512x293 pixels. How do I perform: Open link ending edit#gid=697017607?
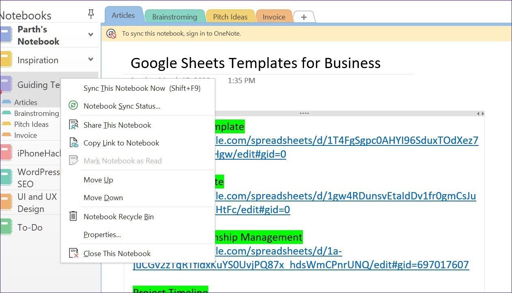click(301, 265)
